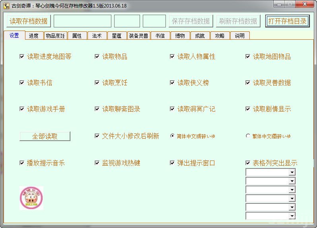
Task: Select the 繁体中文 radio button
Action: click(x=248, y=136)
